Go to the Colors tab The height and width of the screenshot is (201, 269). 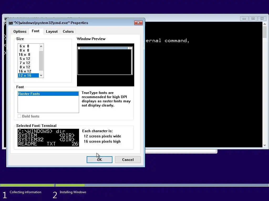tap(68, 31)
